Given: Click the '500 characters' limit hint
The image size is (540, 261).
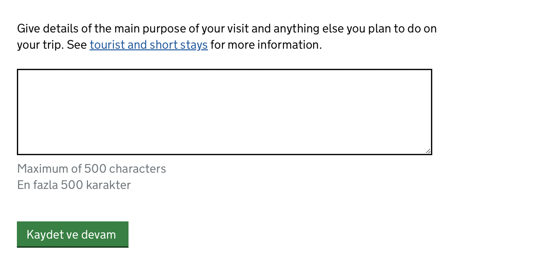Looking at the screenshot, I should click(x=125, y=169).
